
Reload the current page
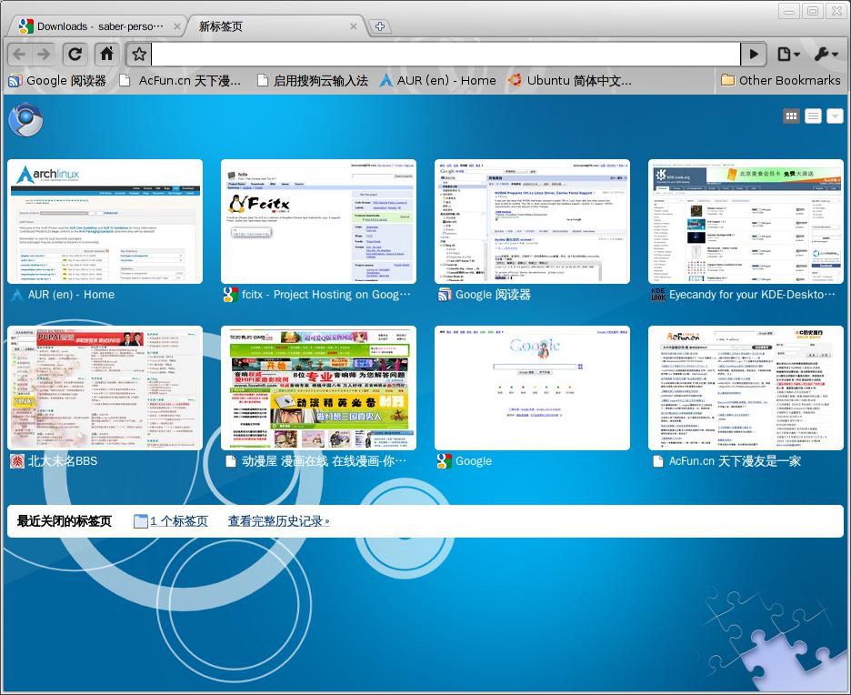point(75,55)
